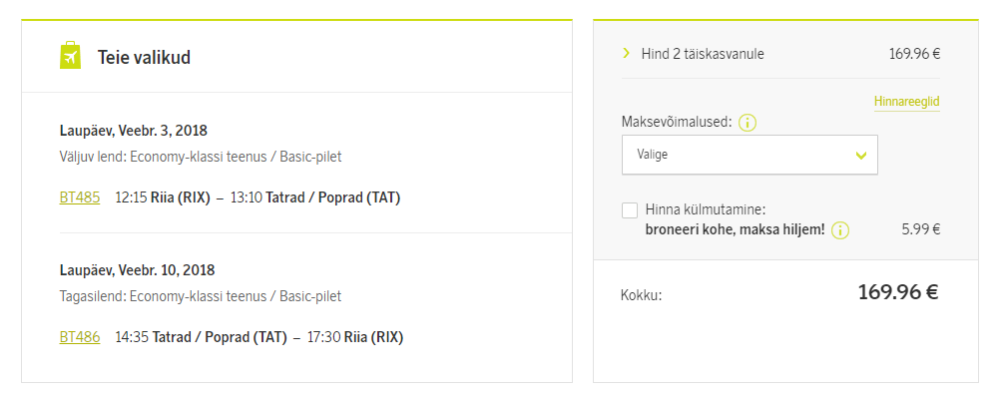
Task: Click Tagasilend Economy-klassi teenus description
Action: 201,296
